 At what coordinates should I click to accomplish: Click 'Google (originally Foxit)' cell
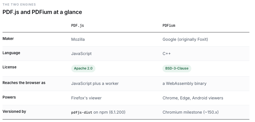click(x=185, y=39)
